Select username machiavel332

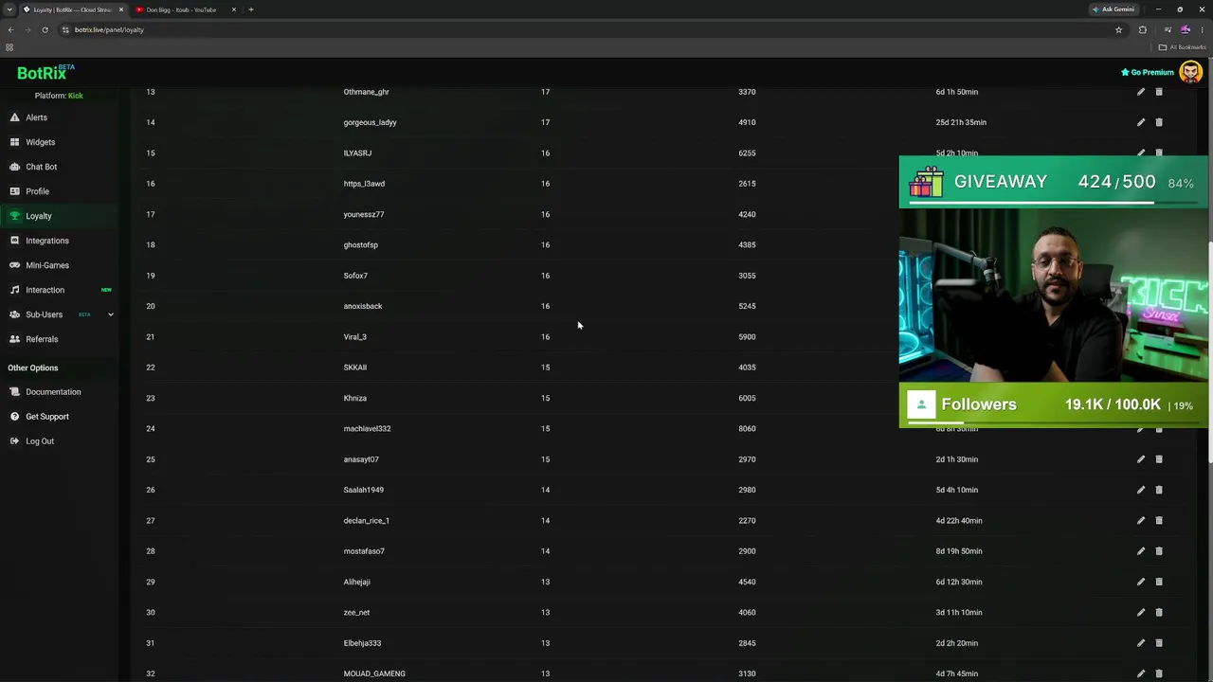click(x=367, y=428)
